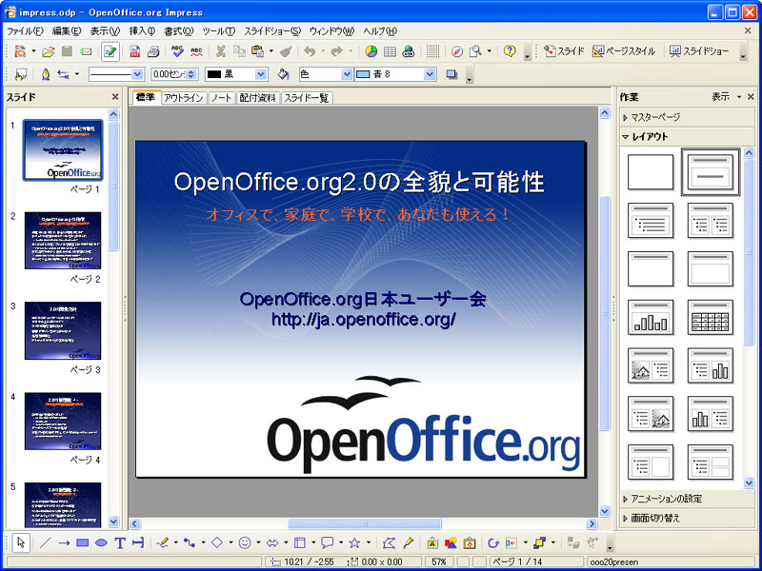The image size is (762, 571).
Task: Click the Format Paintbrush icon
Action: point(288,51)
